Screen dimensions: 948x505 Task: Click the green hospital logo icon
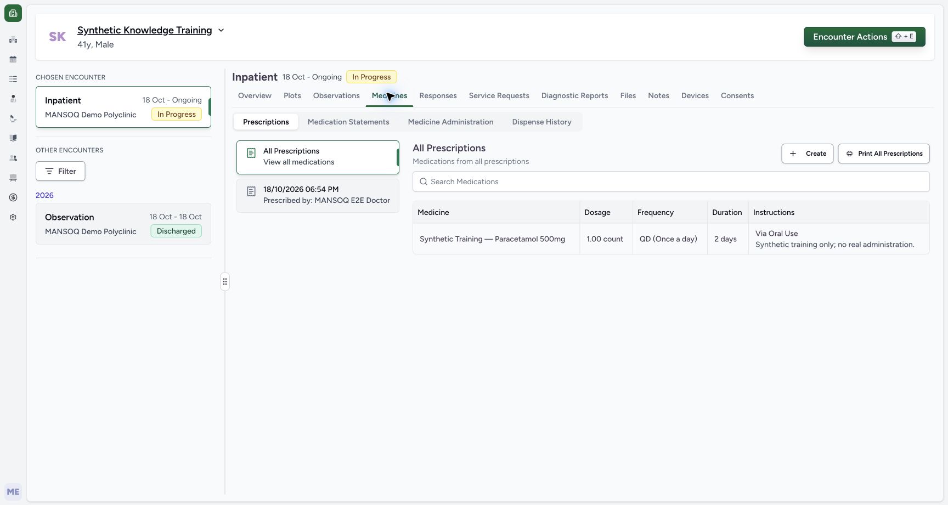point(13,13)
